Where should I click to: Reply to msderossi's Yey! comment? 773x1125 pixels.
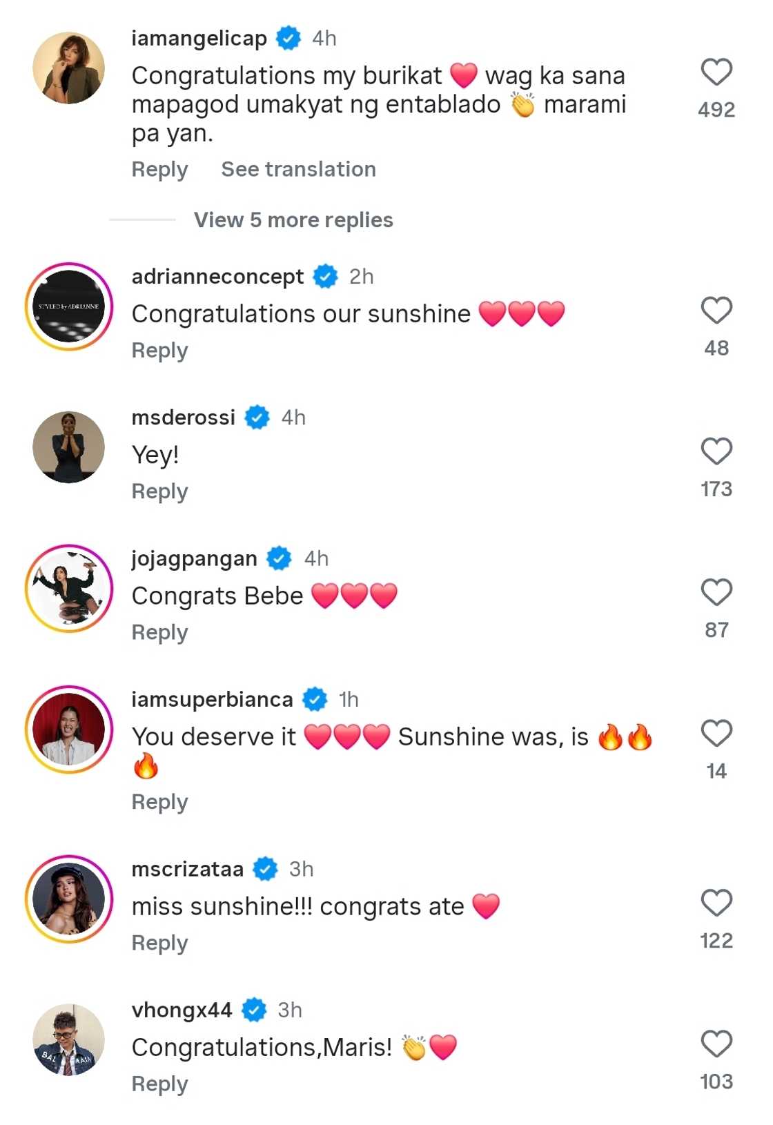(159, 492)
